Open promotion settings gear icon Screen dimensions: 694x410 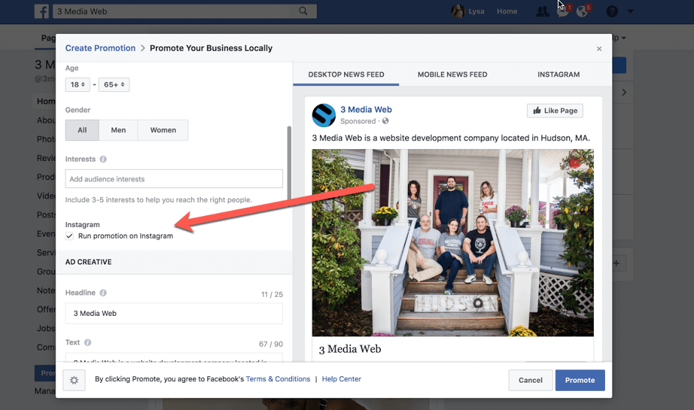pyautogui.click(x=74, y=380)
